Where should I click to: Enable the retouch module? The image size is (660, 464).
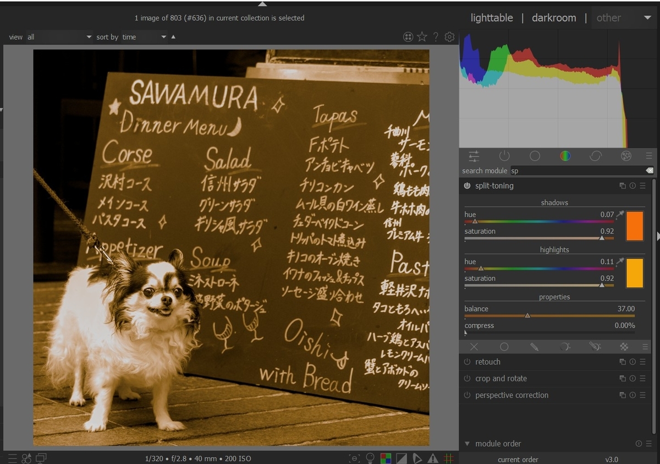click(467, 362)
